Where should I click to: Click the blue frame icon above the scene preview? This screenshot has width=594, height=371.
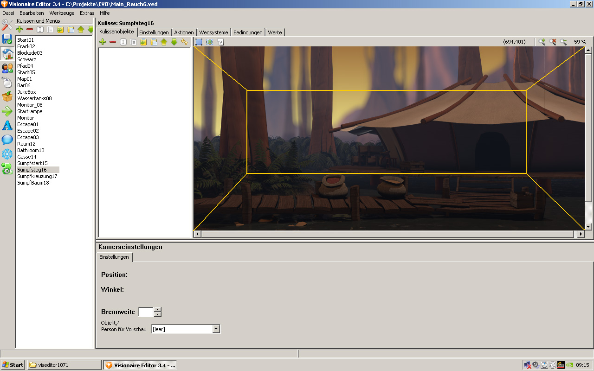tap(199, 42)
